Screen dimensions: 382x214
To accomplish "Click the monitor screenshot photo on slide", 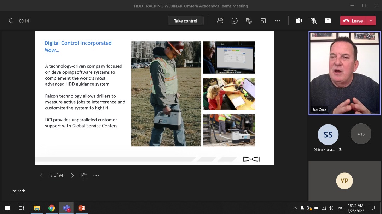I will pyautogui.click(x=229, y=57).
